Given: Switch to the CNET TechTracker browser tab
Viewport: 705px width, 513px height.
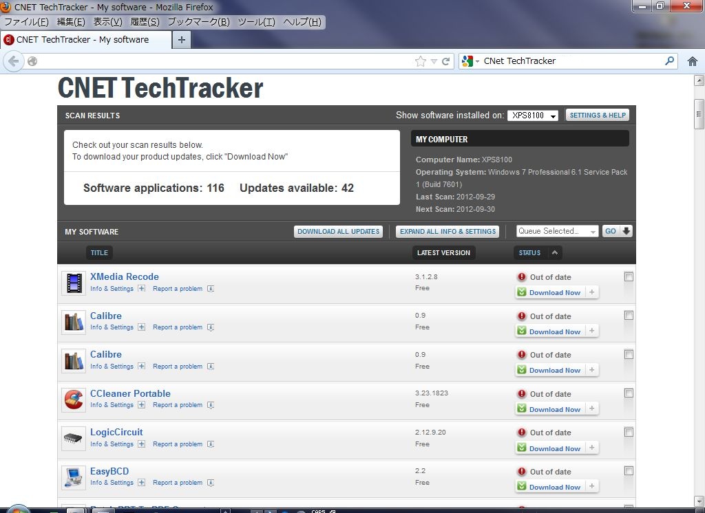Looking at the screenshot, I should pyautogui.click(x=83, y=40).
